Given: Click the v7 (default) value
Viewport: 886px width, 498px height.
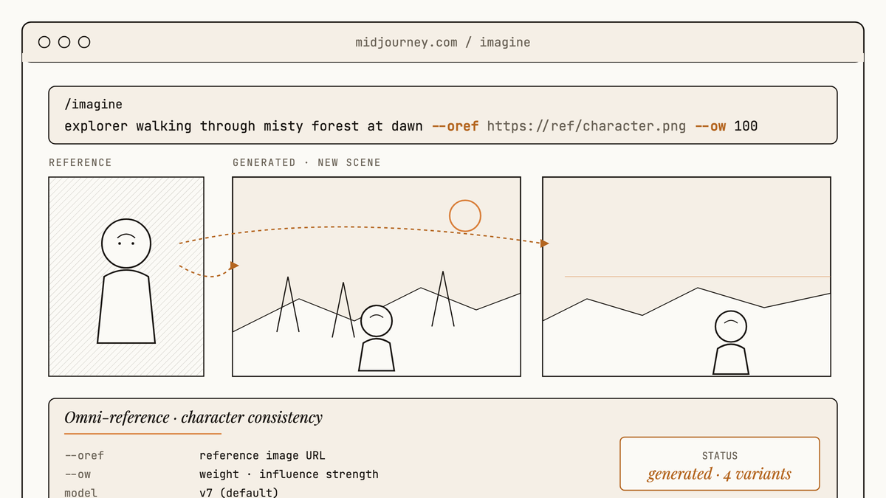Looking at the screenshot, I should tap(238, 493).
